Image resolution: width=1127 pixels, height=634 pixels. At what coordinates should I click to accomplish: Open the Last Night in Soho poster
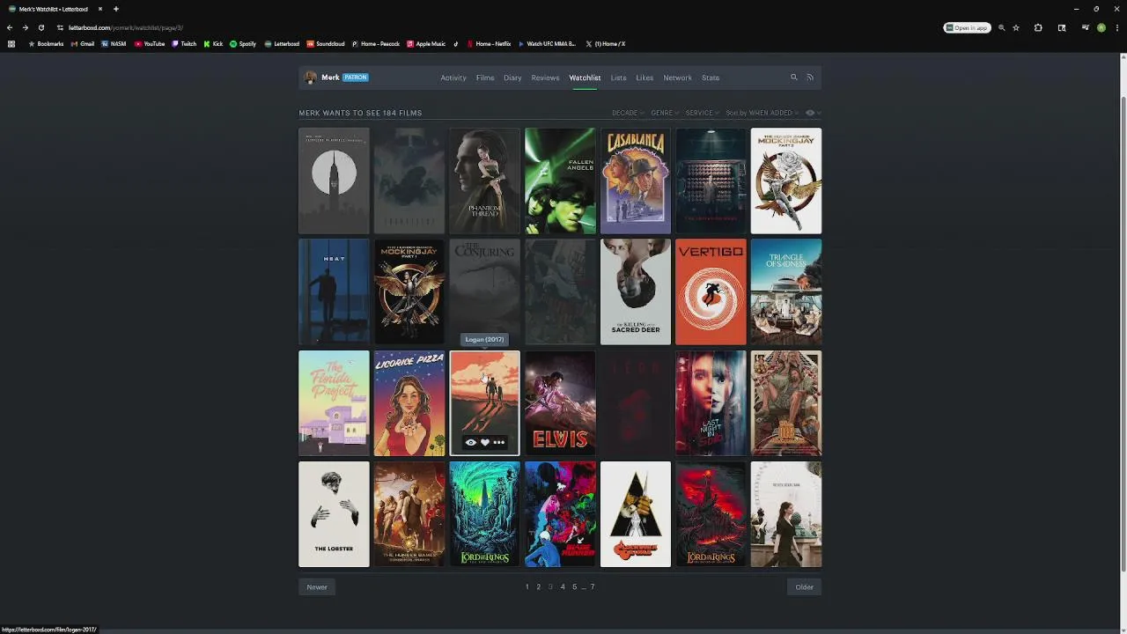(x=711, y=403)
